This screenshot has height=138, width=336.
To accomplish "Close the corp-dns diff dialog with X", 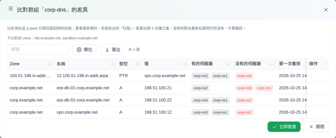I will click(326, 10).
